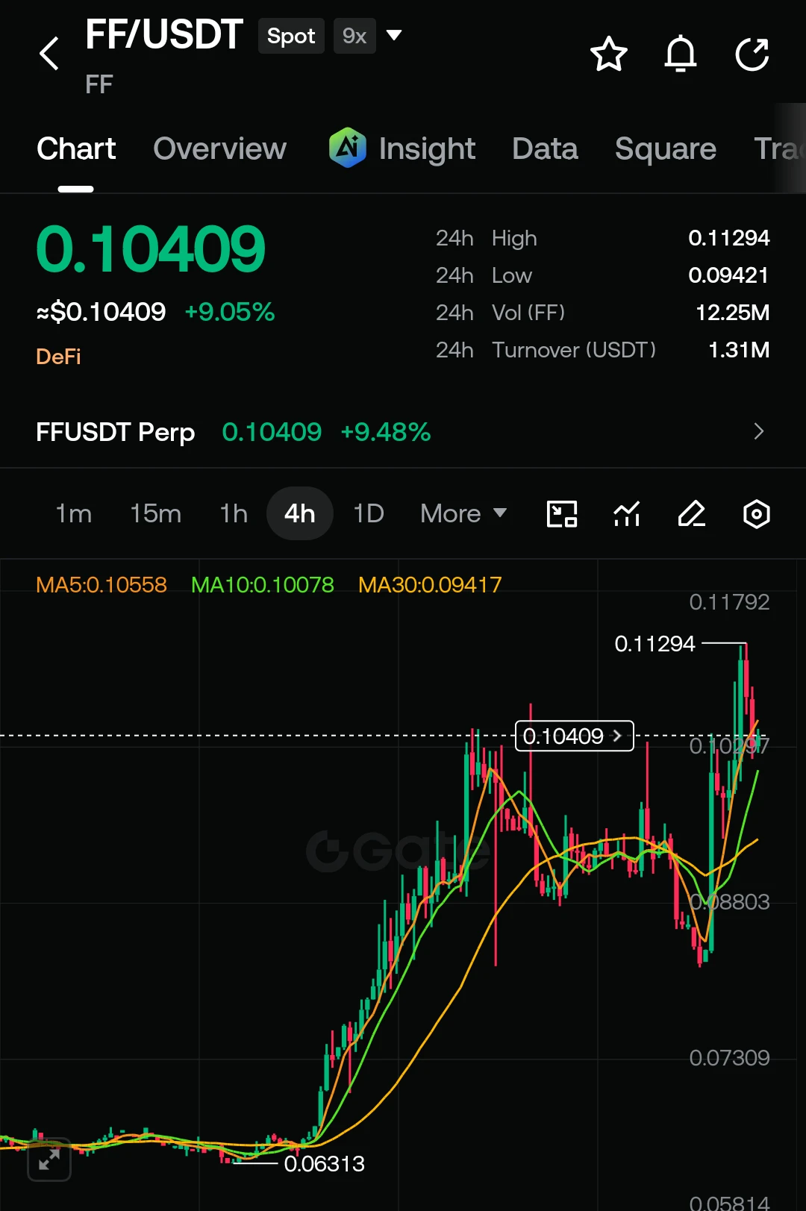Tap the Spot label badge
The height and width of the screenshot is (1211, 806).
click(x=291, y=36)
